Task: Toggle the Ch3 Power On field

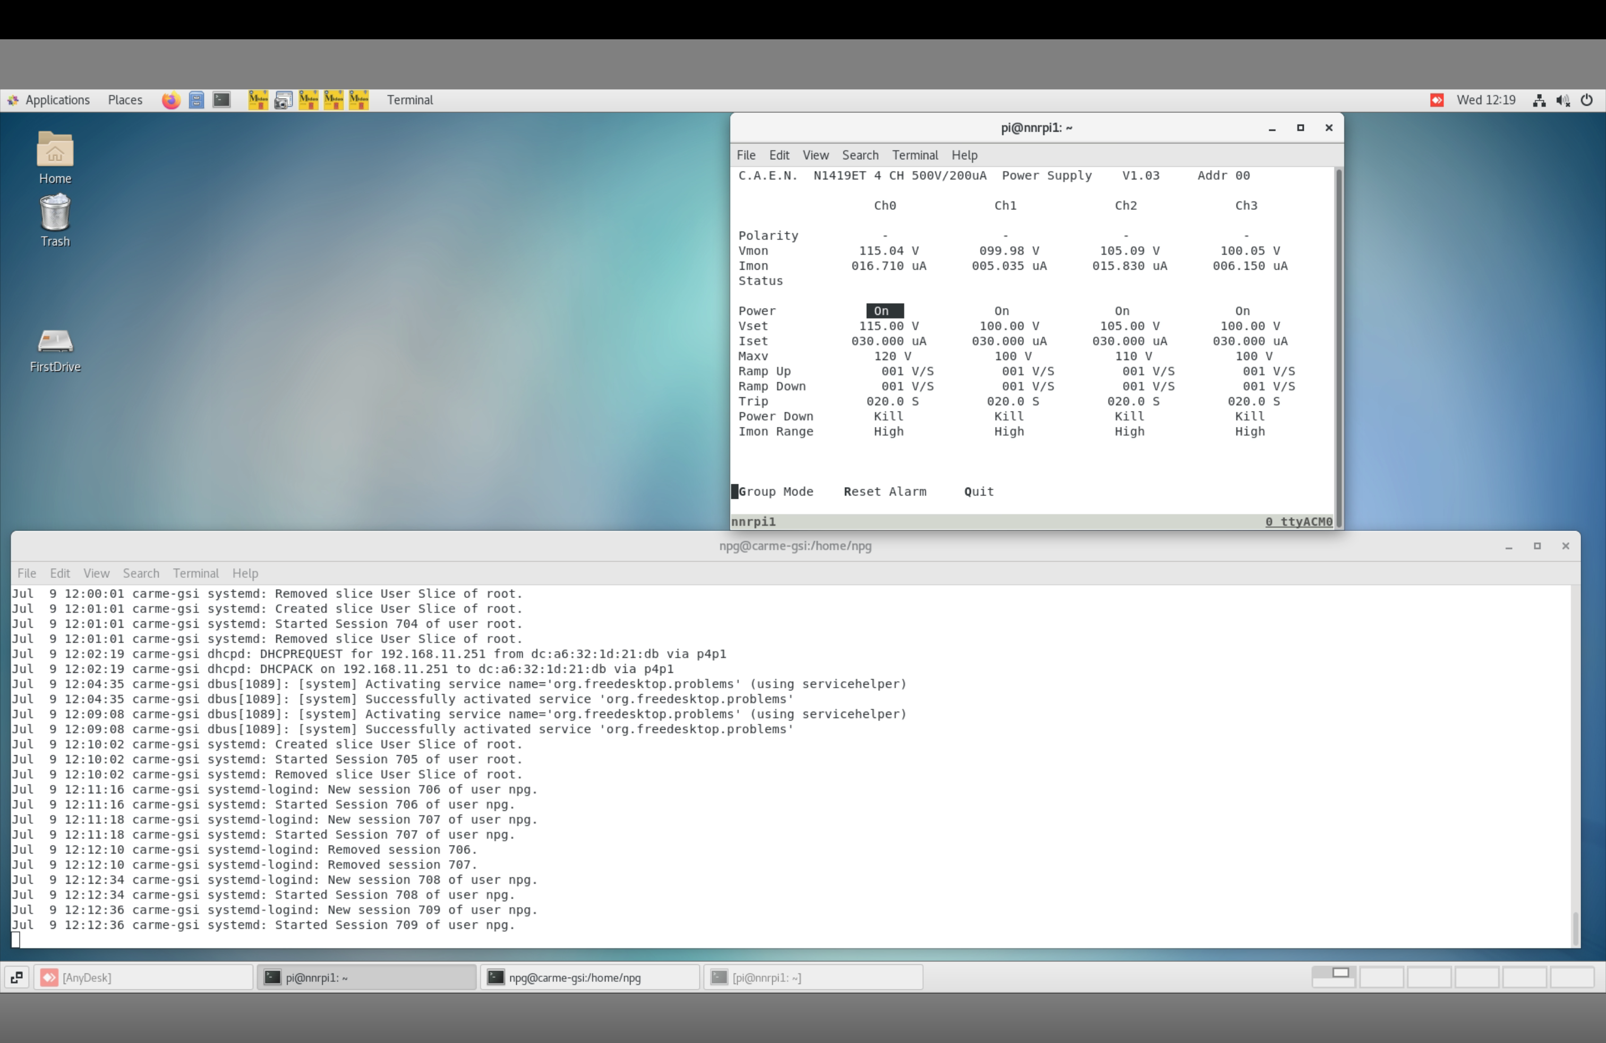Action: (x=1242, y=311)
